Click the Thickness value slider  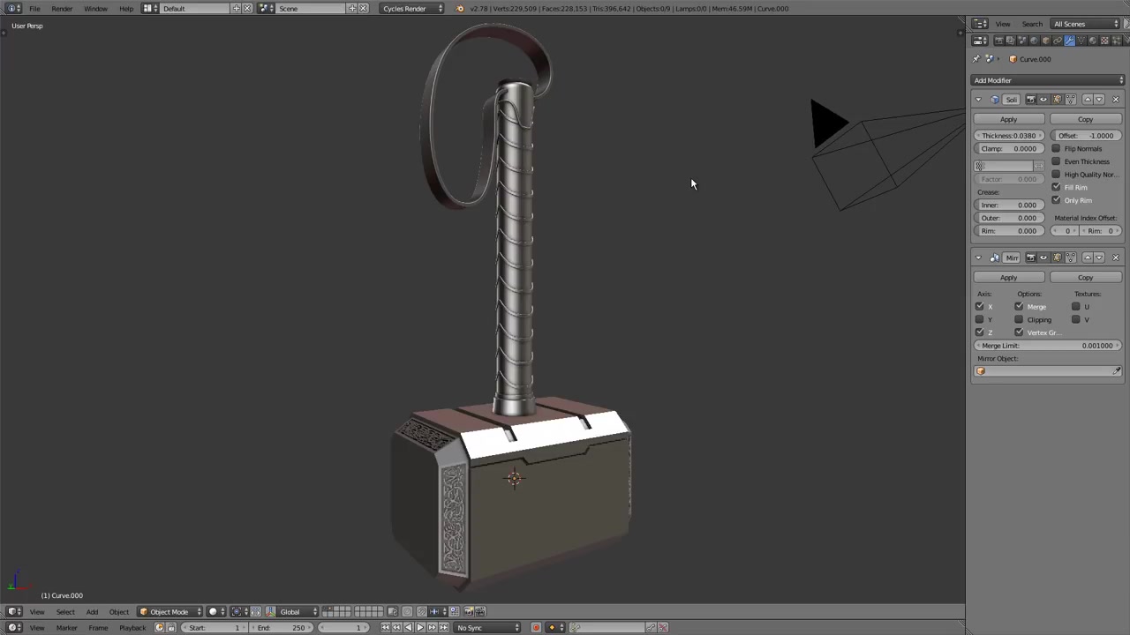1009,136
